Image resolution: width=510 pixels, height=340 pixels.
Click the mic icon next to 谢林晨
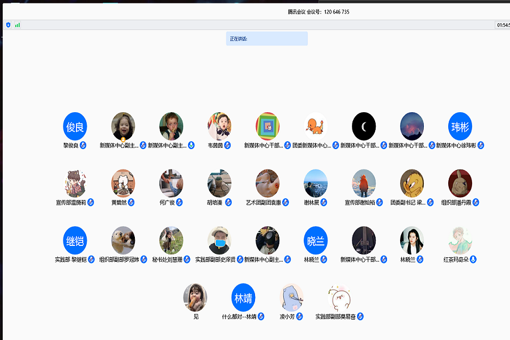(324, 202)
